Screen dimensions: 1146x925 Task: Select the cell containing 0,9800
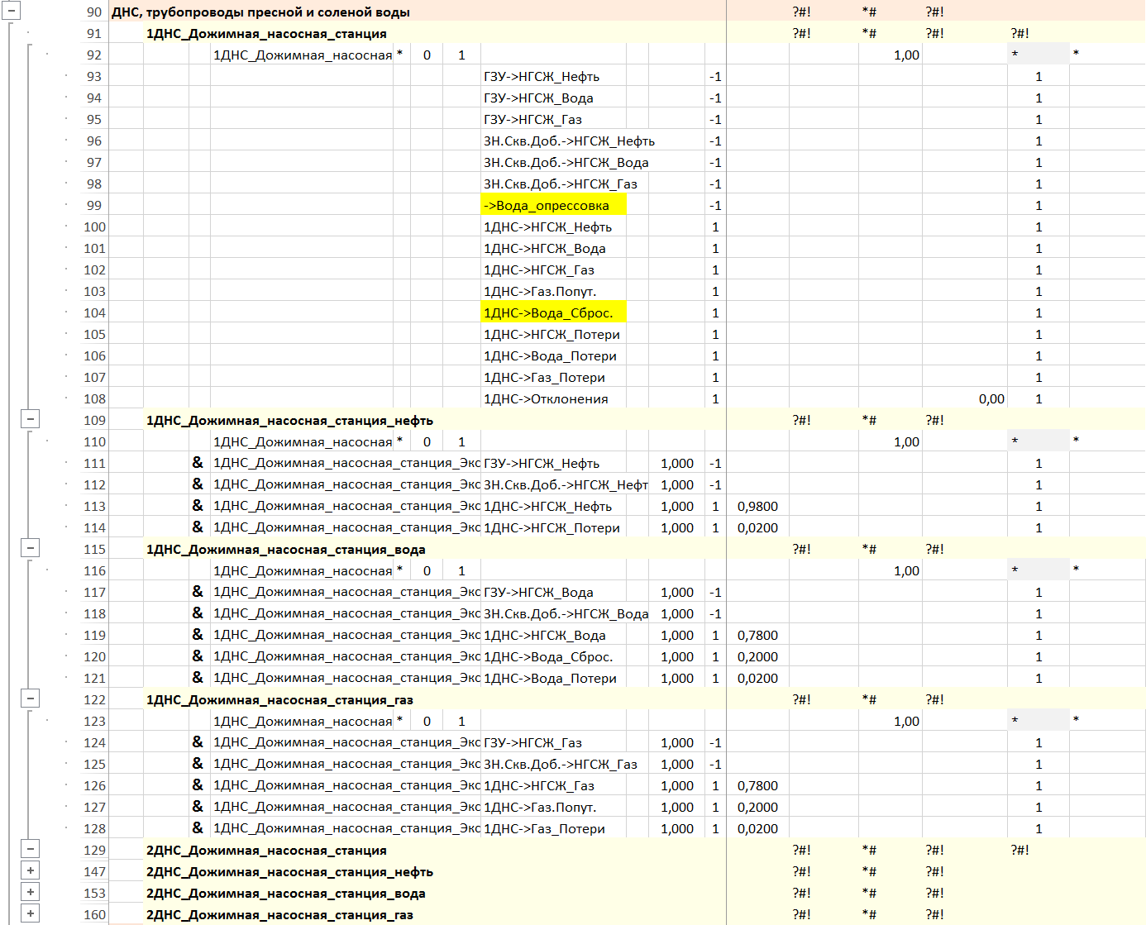pos(757,507)
